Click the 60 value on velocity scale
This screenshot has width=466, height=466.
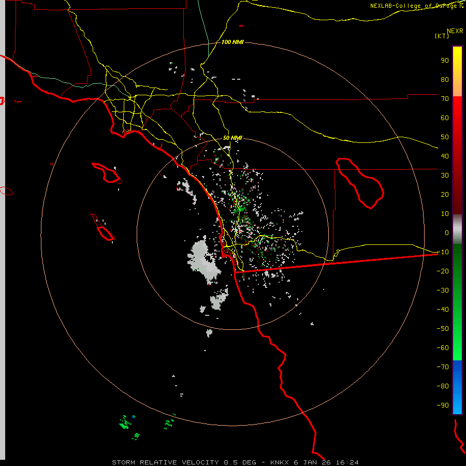[445, 118]
